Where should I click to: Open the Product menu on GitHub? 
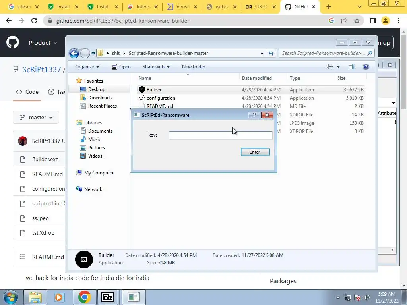click(43, 42)
